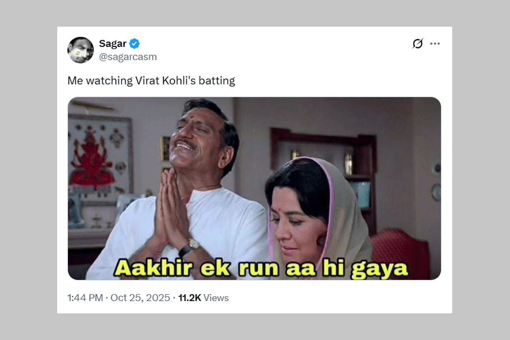This screenshot has width=510, height=340.
Task: Open Sagar's round profile avatar
Action: tap(80, 50)
